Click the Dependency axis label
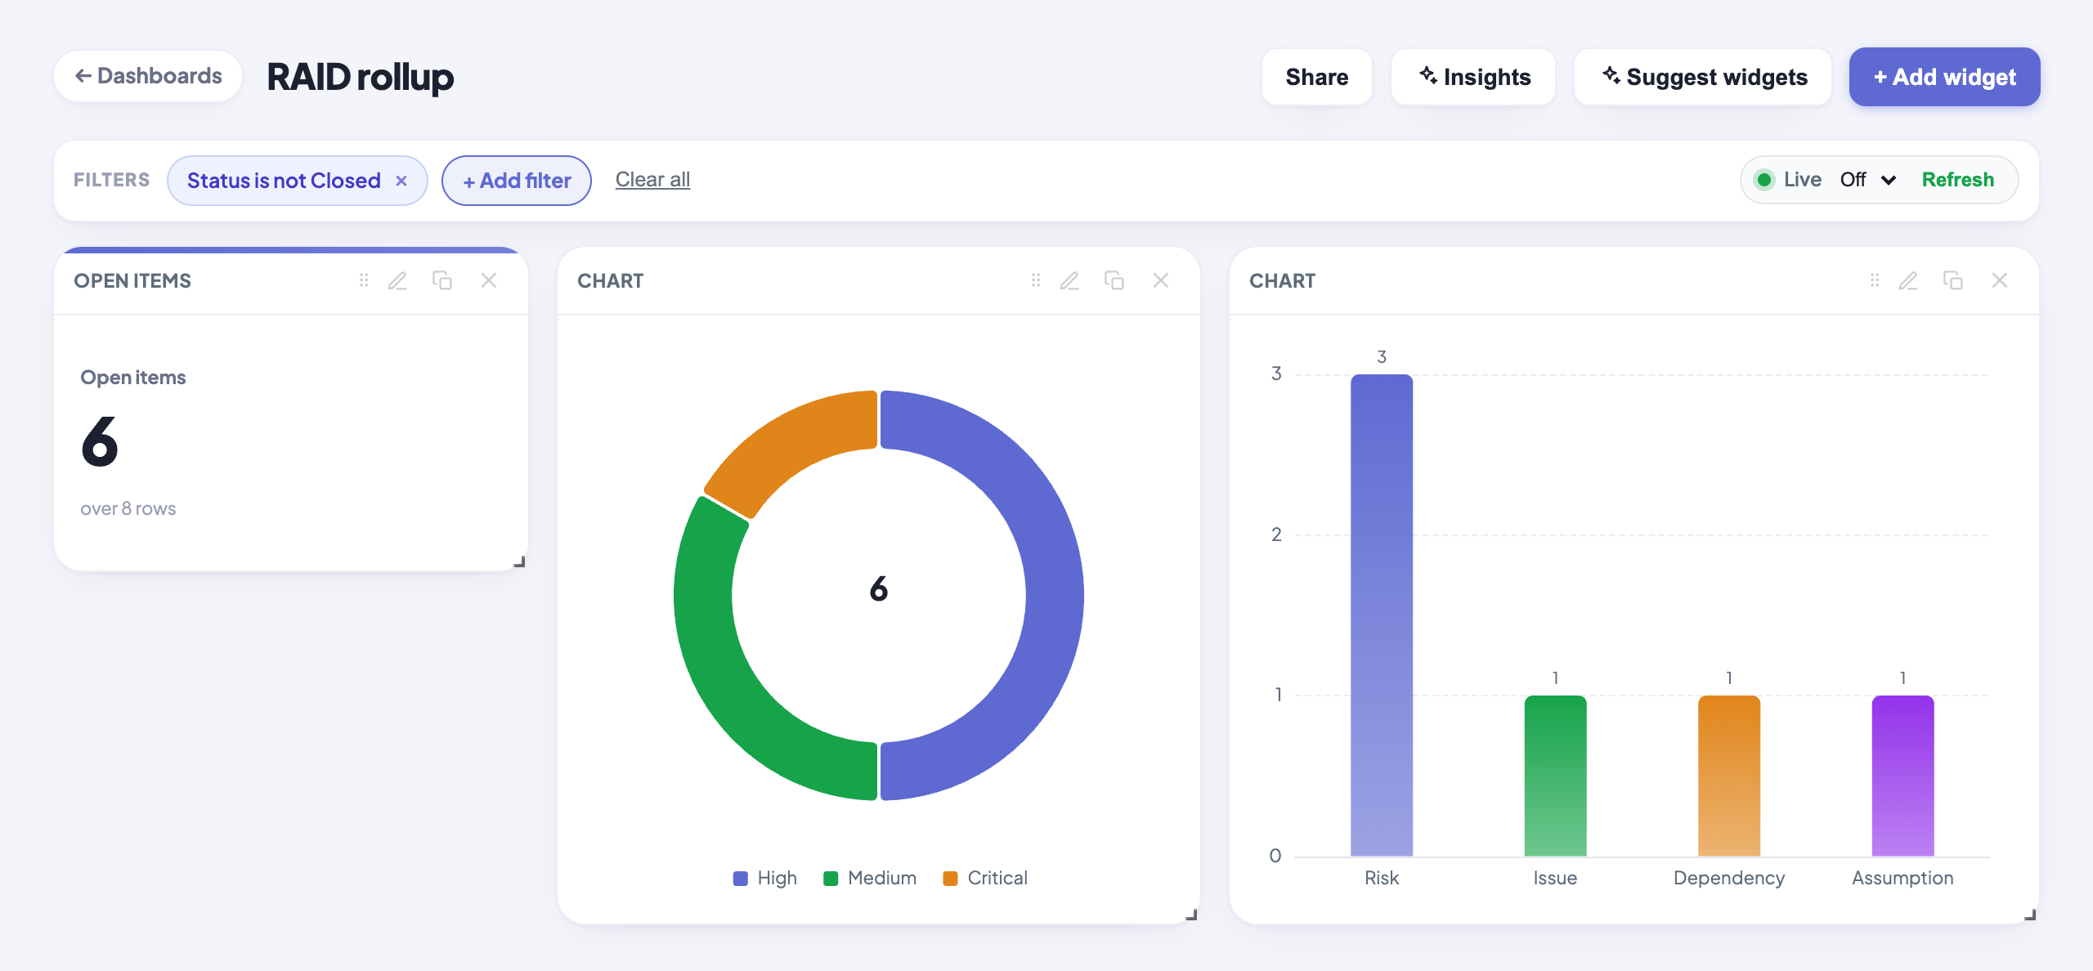 [1729, 878]
